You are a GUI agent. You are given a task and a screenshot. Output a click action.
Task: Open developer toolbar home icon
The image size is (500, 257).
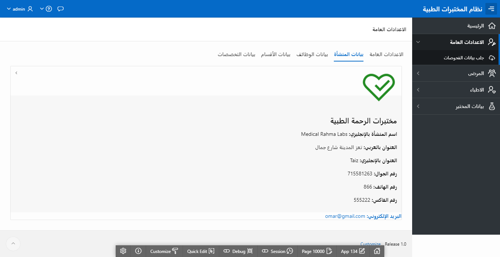pyautogui.click(x=377, y=251)
